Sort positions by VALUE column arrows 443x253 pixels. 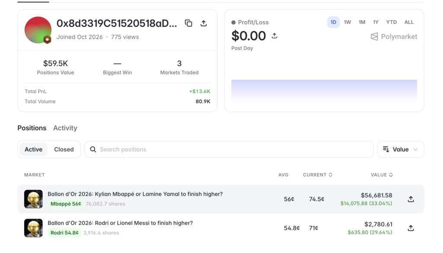(391, 175)
